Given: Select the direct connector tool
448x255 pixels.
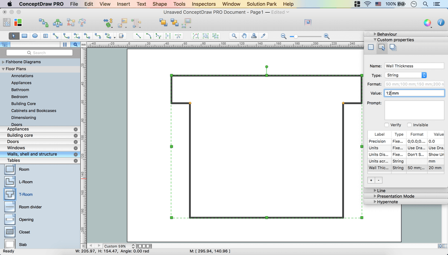Looking at the screenshot, I should [56, 36].
